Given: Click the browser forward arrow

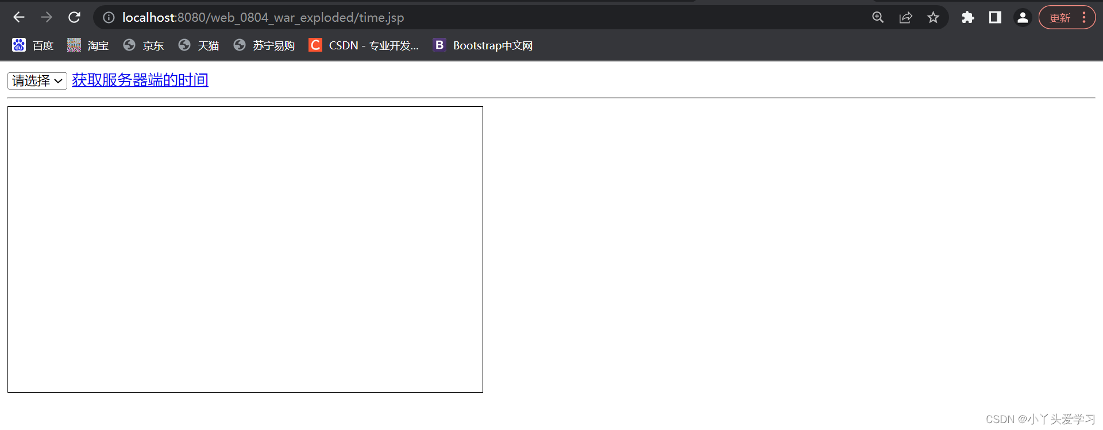Looking at the screenshot, I should click(47, 17).
